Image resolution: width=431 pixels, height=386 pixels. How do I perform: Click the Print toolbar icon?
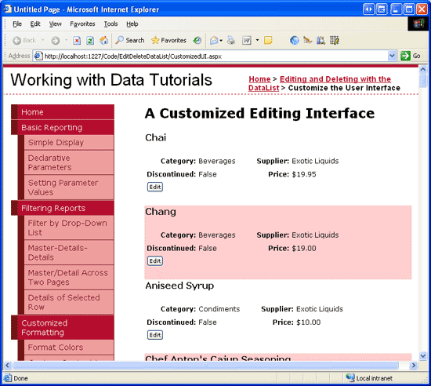pyautogui.click(x=231, y=41)
